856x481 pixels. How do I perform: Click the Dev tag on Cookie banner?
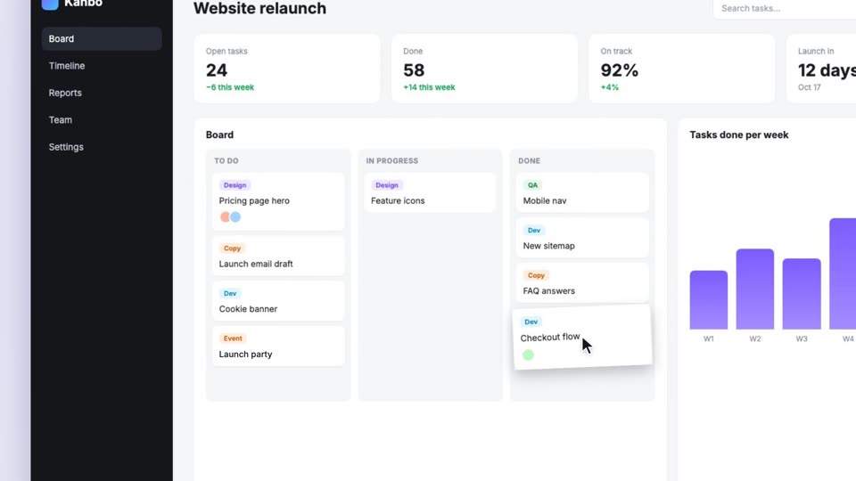tap(230, 293)
